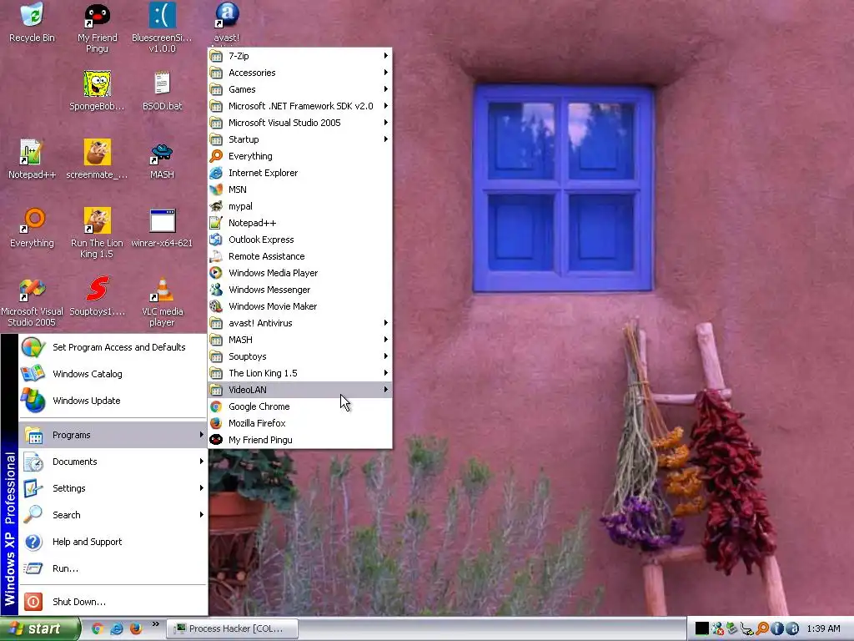854x641 pixels.
Task: Open MSN from the Programs menu
Action: coord(299,189)
